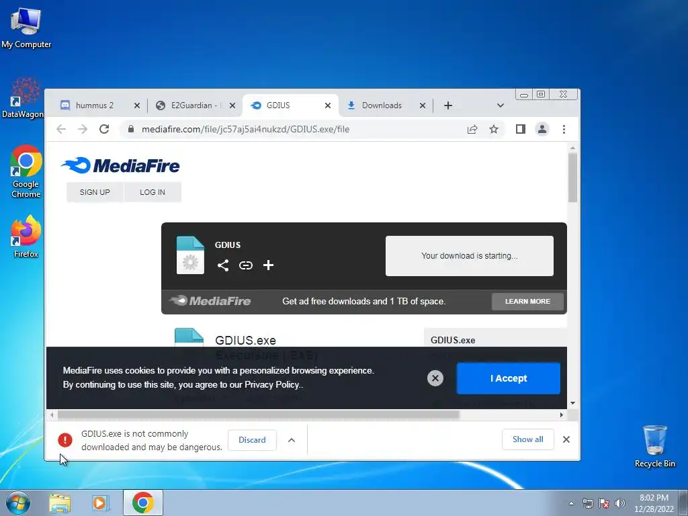Bookmark this page with star
Viewport: 688px width, 516px height.
pyautogui.click(x=494, y=129)
